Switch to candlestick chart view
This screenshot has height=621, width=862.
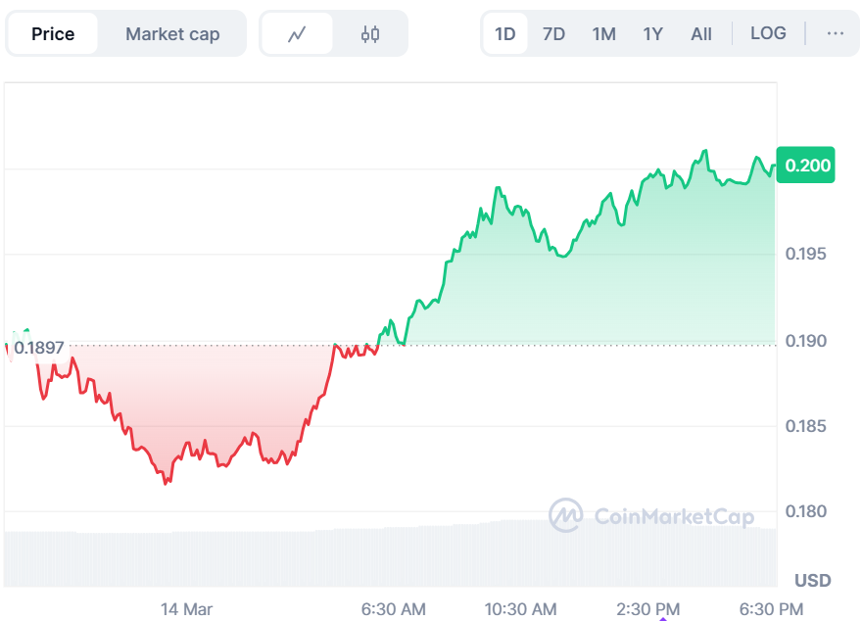pos(369,34)
